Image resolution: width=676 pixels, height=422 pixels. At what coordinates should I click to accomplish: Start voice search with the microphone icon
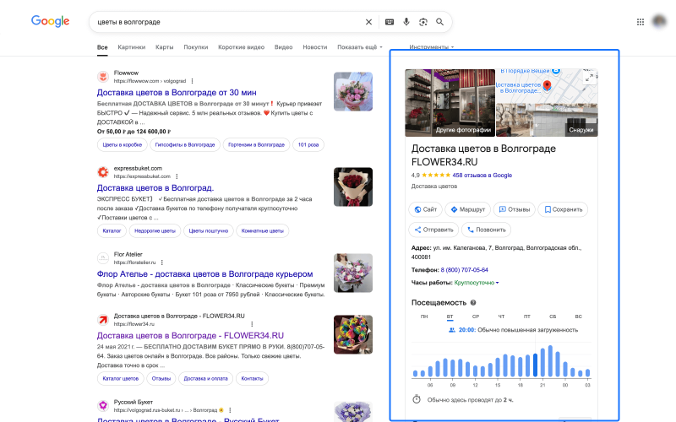[406, 22]
